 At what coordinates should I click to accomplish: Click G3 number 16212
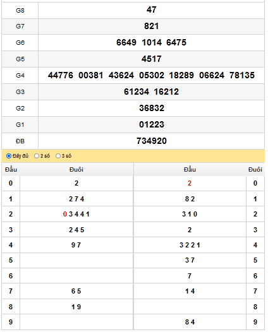tap(166, 92)
